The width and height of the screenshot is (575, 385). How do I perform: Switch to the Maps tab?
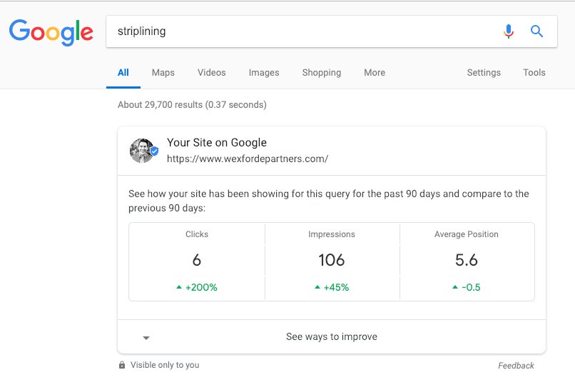pyautogui.click(x=163, y=73)
